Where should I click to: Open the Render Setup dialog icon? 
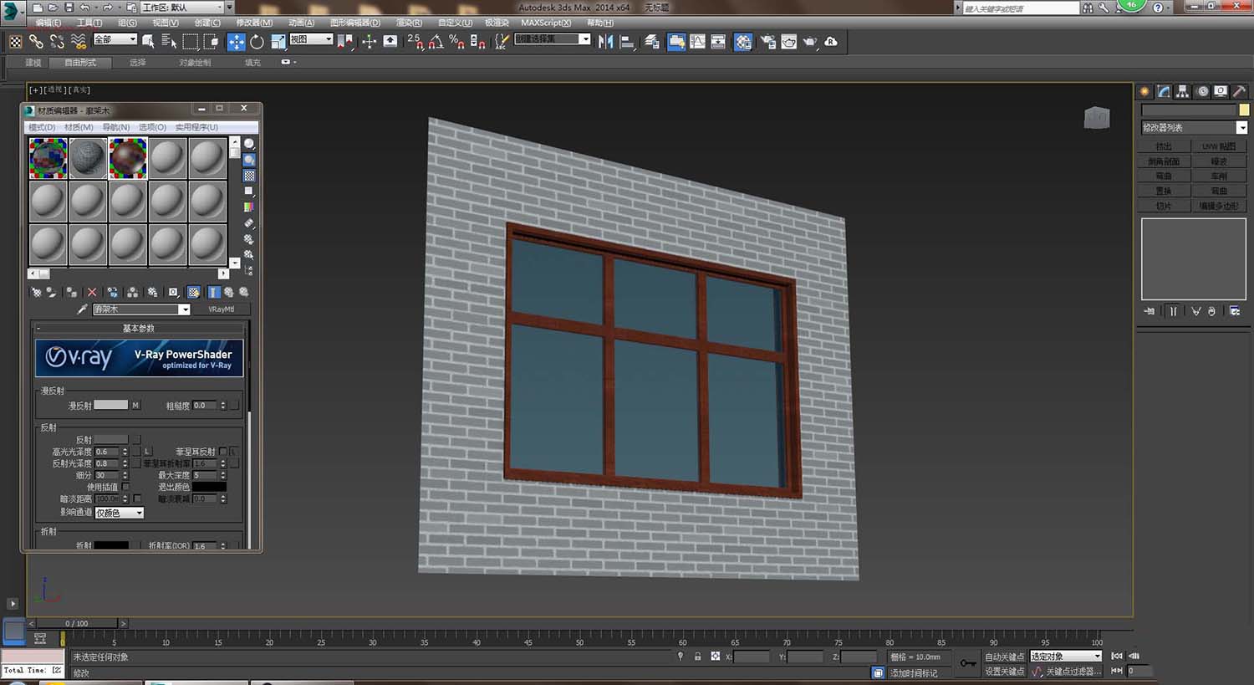point(768,42)
